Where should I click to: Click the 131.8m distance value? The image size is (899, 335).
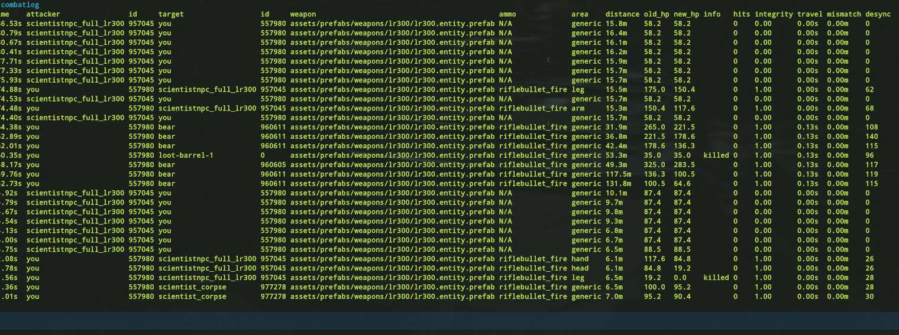click(618, 184)
